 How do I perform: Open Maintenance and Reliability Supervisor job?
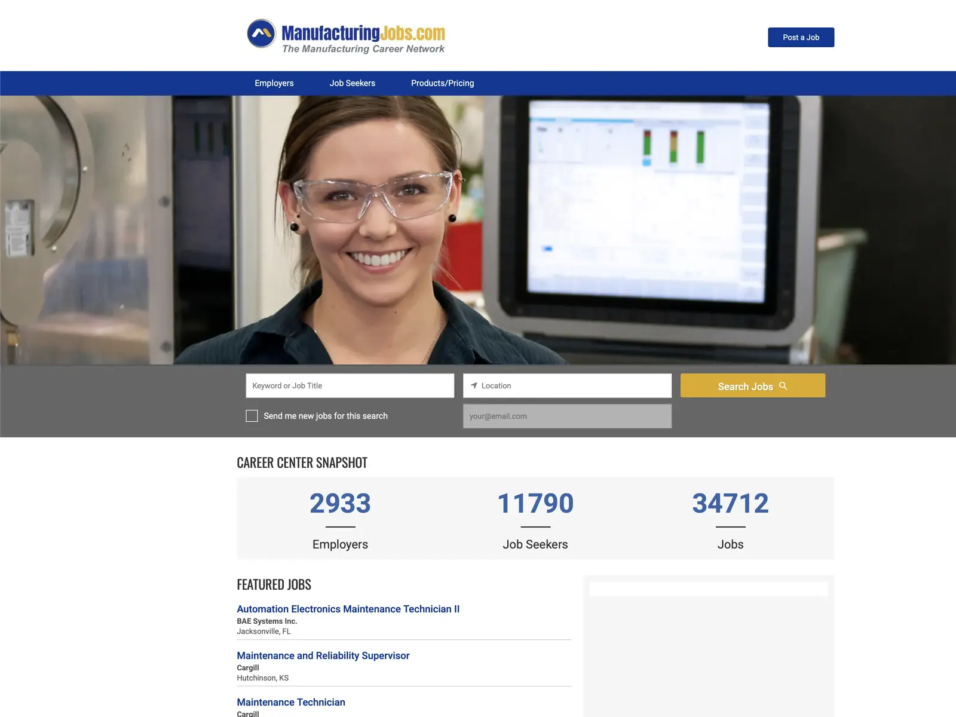click(323, 655)
